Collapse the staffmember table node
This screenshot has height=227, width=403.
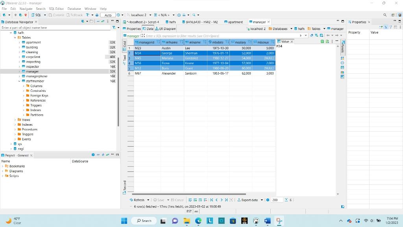pyautogui.click(x=19, y=81)
